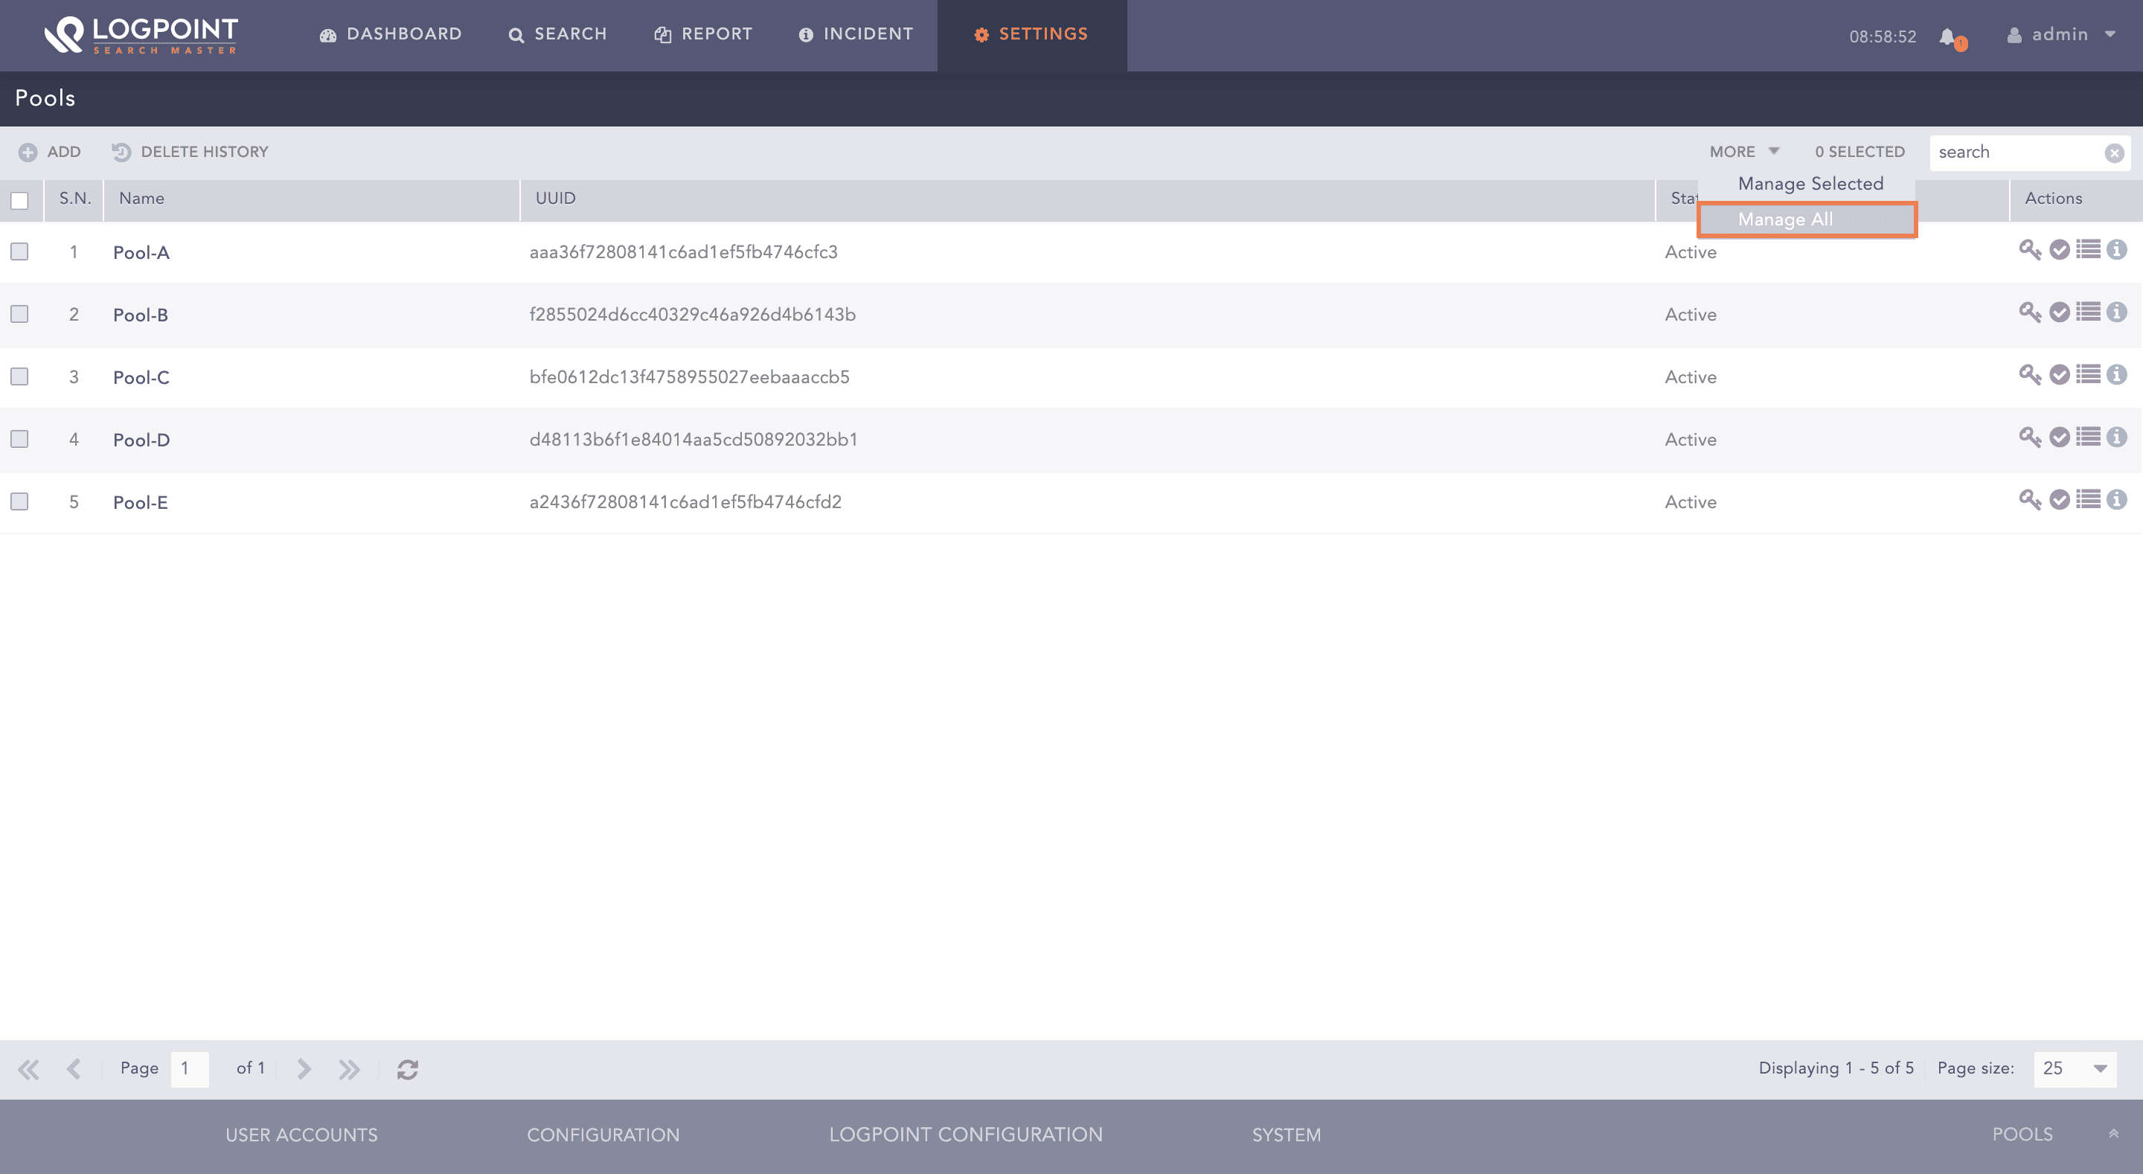Click the page number input field
Screen dimensions: 2143x1174
190,1069
